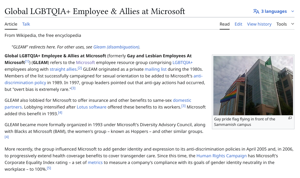Open the View history tab
The width and height of the screenshot is (300, 178).
tap(259, 24)
